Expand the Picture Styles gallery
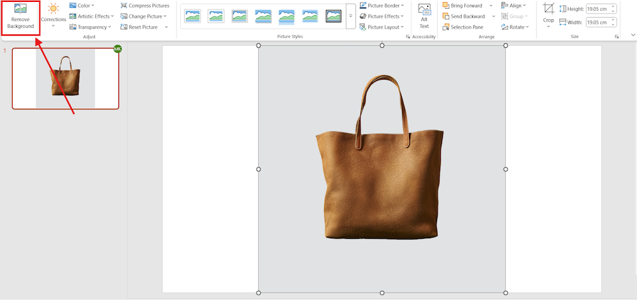 (x=350, y=16)
